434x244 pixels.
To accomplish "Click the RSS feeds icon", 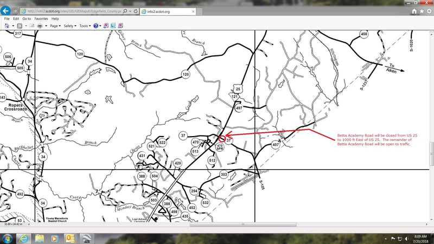I will pos(20,25).
